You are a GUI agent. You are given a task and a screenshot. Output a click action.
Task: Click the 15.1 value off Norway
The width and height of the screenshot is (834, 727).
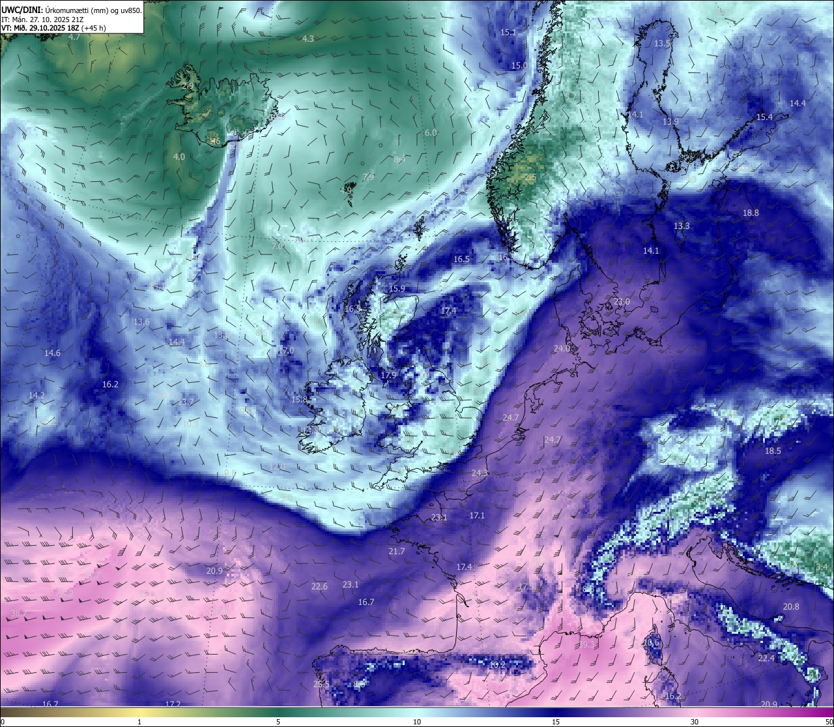[x=508, y=33]
